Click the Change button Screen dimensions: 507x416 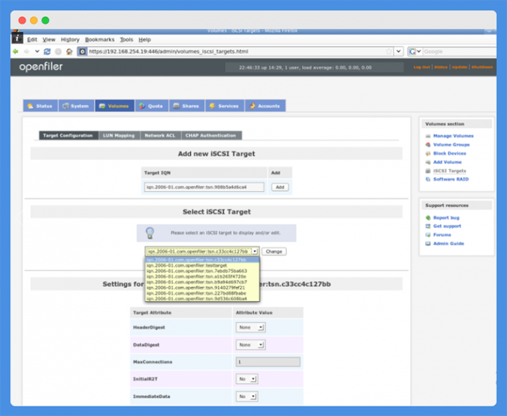click(274, 252)
